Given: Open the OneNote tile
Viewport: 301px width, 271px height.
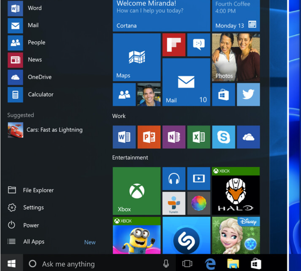Looking at the screenshot, I should [174, 137].
